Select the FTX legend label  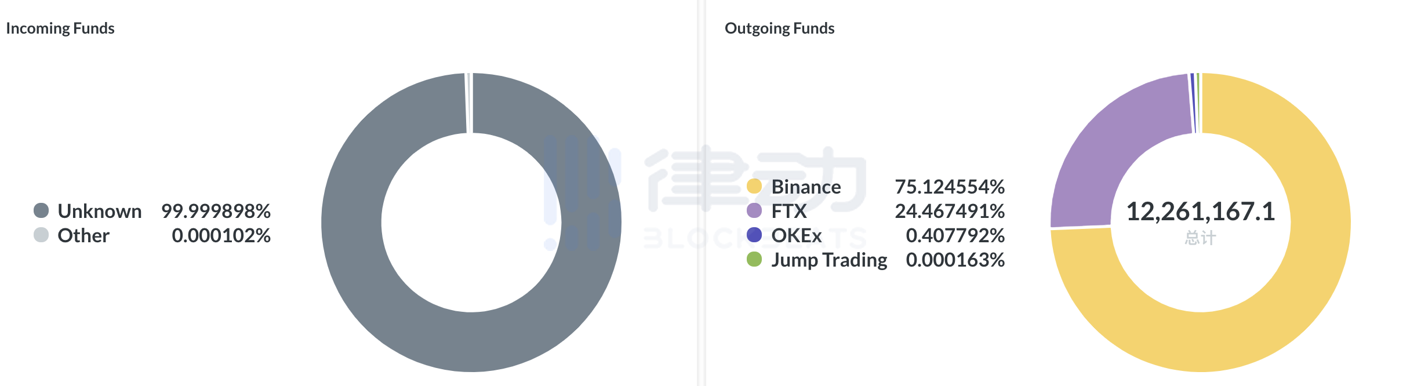click(x=789, y=211)
